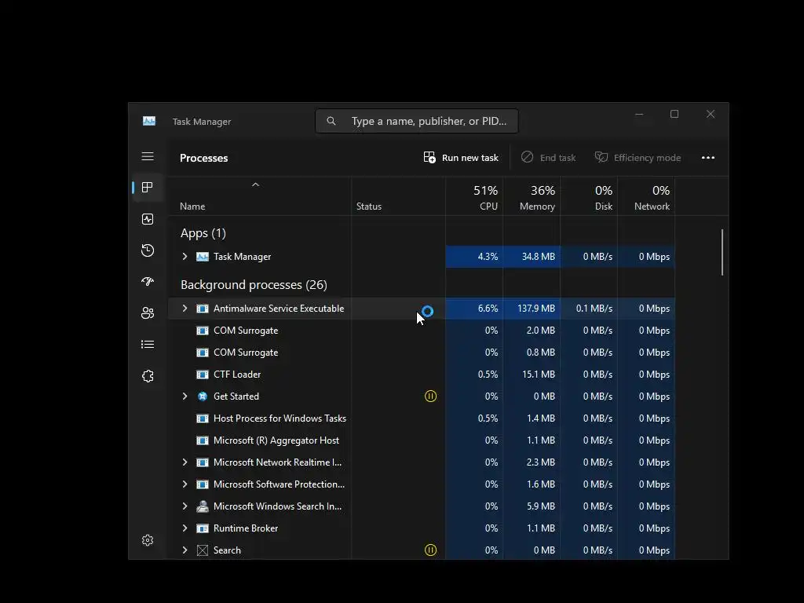Expand Antimalware Service Executable row

(185, 308)
